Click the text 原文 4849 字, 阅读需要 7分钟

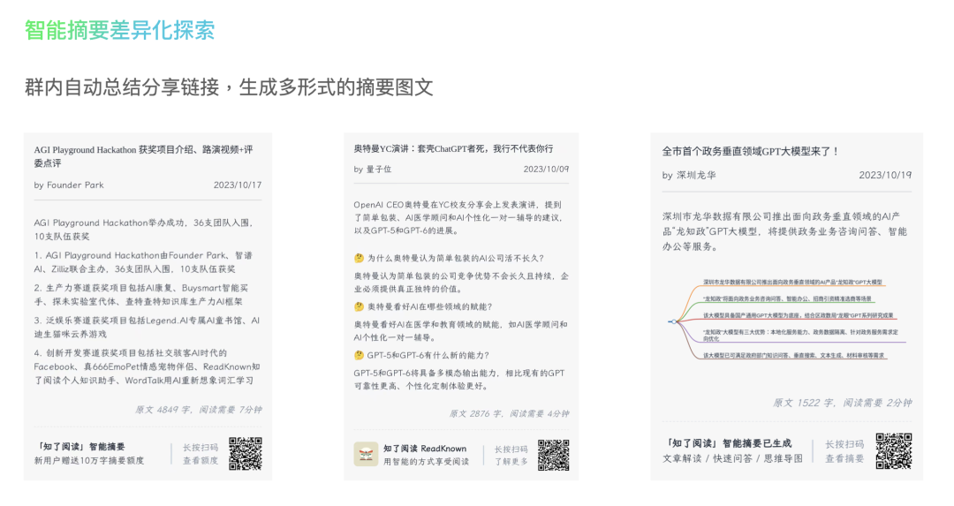pos(199,409)
